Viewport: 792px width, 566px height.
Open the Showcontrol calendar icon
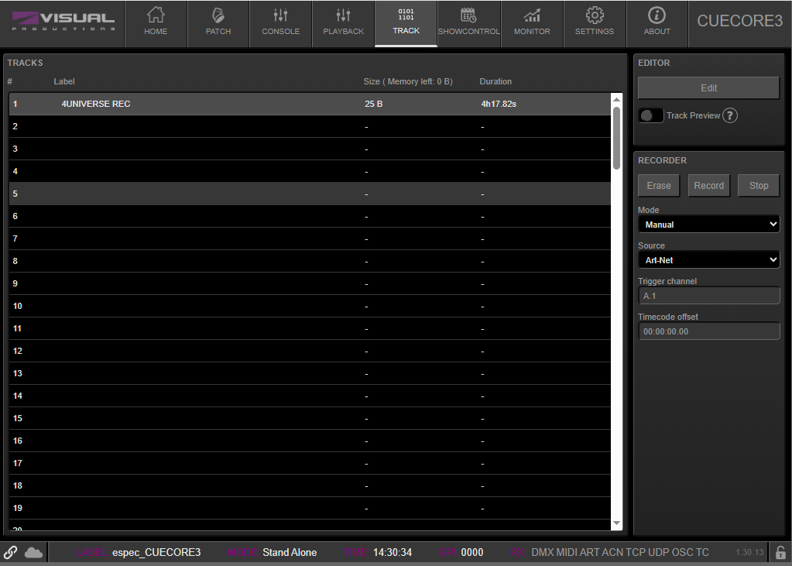coord(468,15)
